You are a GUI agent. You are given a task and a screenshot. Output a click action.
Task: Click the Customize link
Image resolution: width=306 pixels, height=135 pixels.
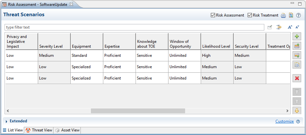click(x=284, y=121)
